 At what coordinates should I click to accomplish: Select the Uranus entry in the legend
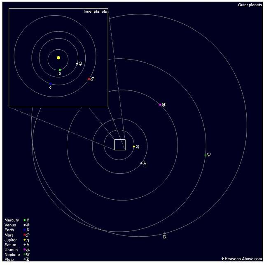coord(11,249)
